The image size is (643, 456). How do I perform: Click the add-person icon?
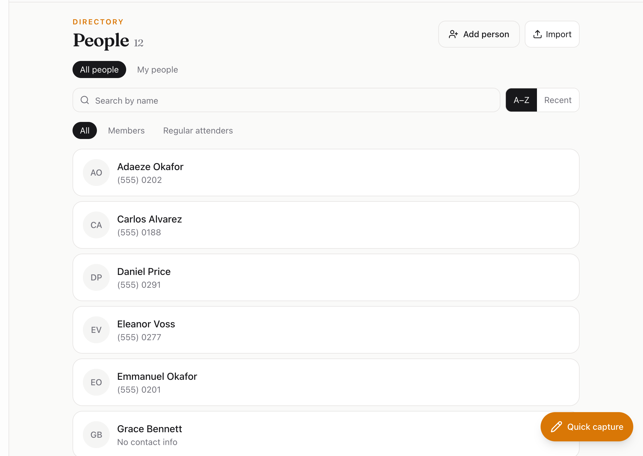coord(453,34)
